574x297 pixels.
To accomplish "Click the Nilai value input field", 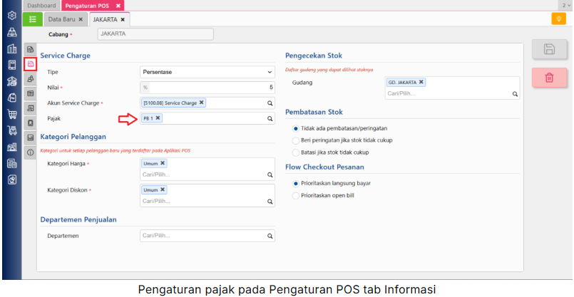I will [x=212, y=88].
